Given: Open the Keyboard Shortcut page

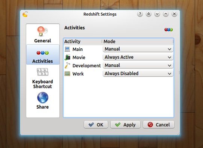Looking at the screenshot, I should (x=43, y=78).
